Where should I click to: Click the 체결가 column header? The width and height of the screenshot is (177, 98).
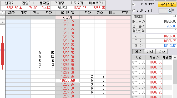(154, 57)
